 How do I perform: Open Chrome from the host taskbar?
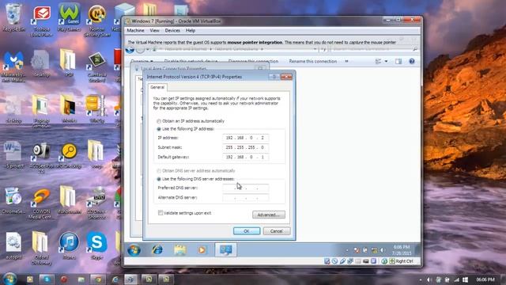(x=98, y=279)
